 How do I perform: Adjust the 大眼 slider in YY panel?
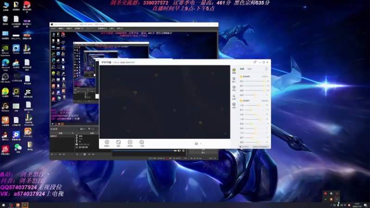pos(256,119)
